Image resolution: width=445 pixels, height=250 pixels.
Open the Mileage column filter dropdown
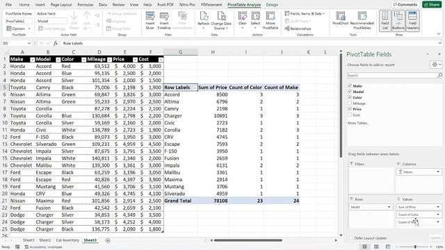109,60
